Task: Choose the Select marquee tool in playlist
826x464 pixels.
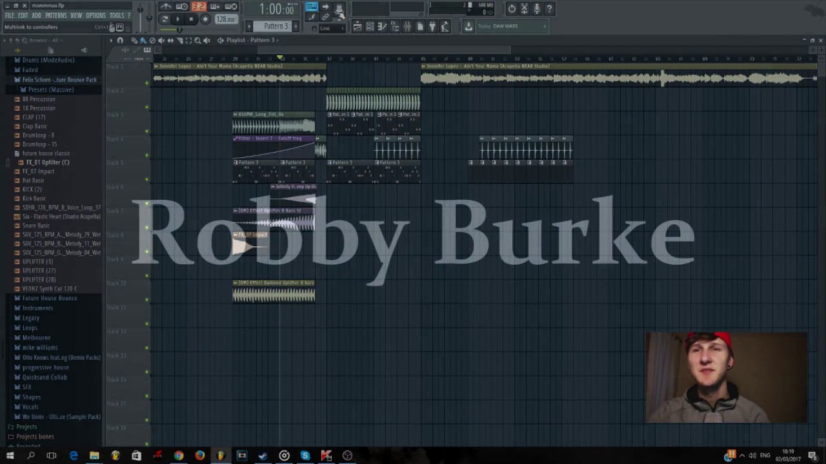Action: pyautogui.click(x=188, y=40)
